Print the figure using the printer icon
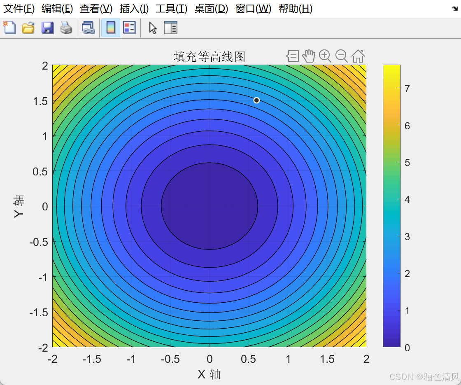Image resolution: width=461 pixels, height=385 pixels. point(66,28)
